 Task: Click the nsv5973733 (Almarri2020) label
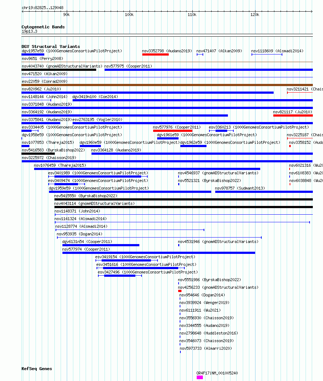205,348
